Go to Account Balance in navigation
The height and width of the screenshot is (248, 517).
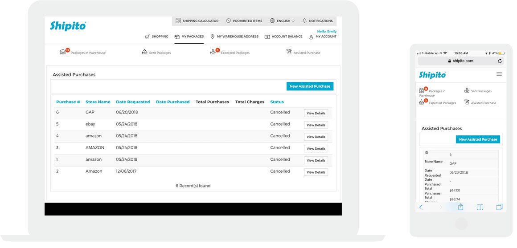tap(283, 37)
